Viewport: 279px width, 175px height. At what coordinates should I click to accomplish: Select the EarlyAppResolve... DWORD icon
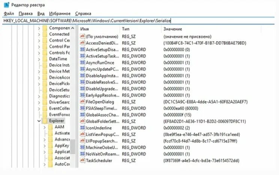[x=82, y=95]
